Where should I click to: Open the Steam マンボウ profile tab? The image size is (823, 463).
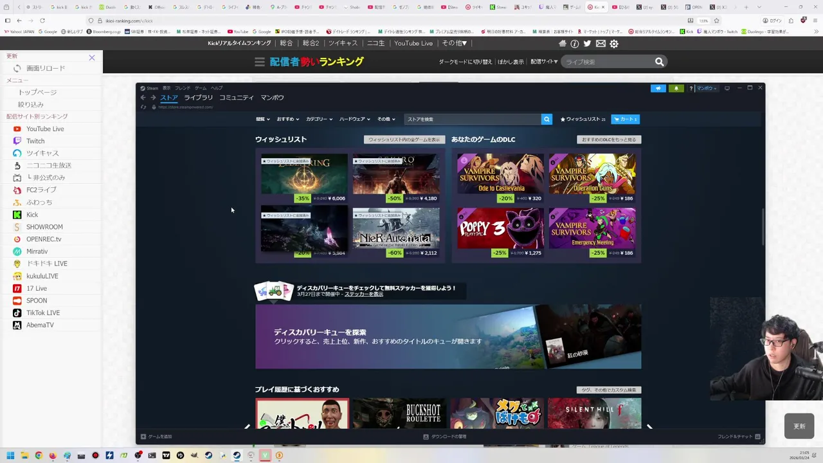pyautogui.click(x=272, y=98)
